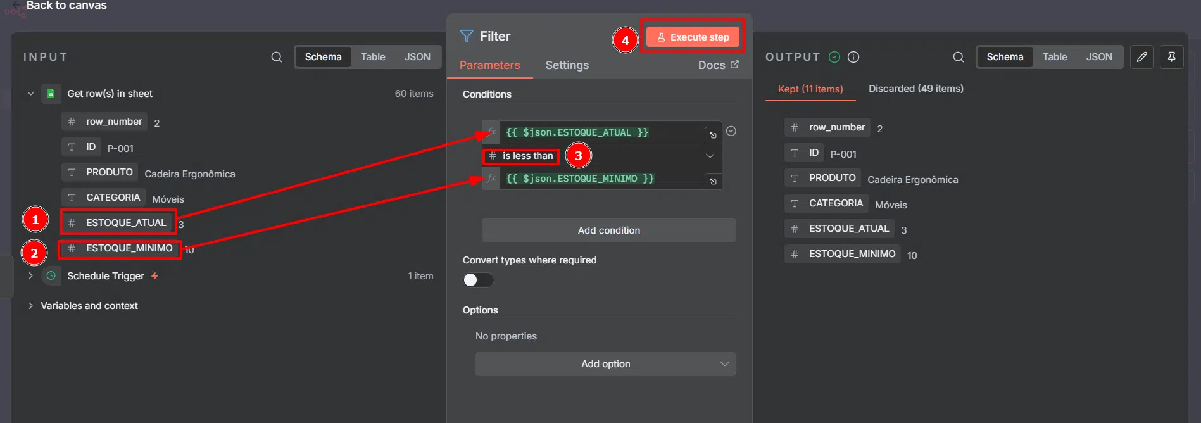Toggle Convert types where required
Screen dimensions: 1201x423
click(x=478, y=280)
